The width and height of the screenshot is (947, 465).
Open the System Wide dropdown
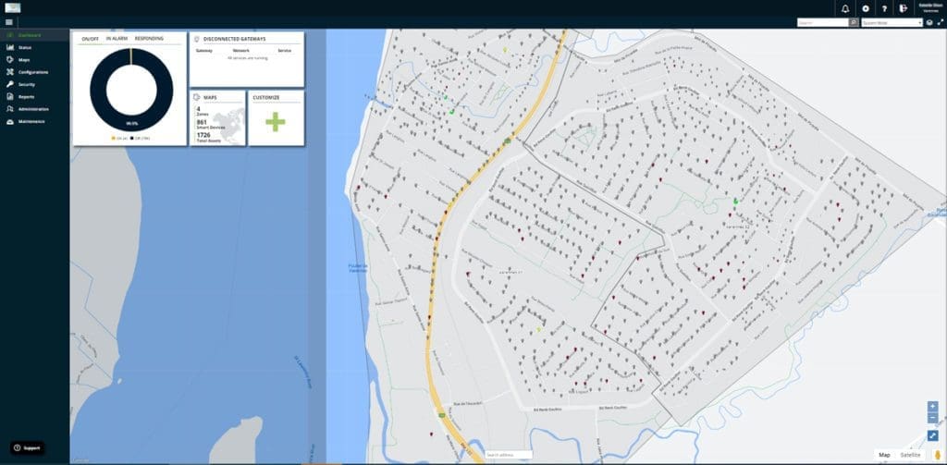[x=891, y=22]
